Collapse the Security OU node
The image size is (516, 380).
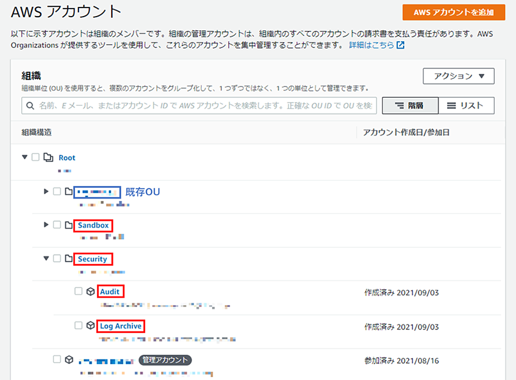[x=46, y=259]
